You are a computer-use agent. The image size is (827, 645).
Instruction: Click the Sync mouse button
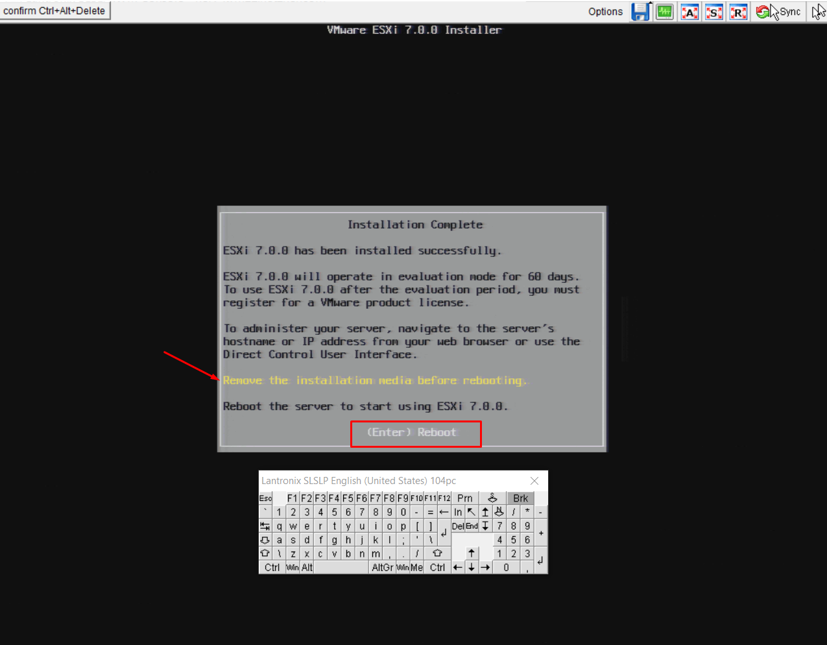(x=778, y=12)
